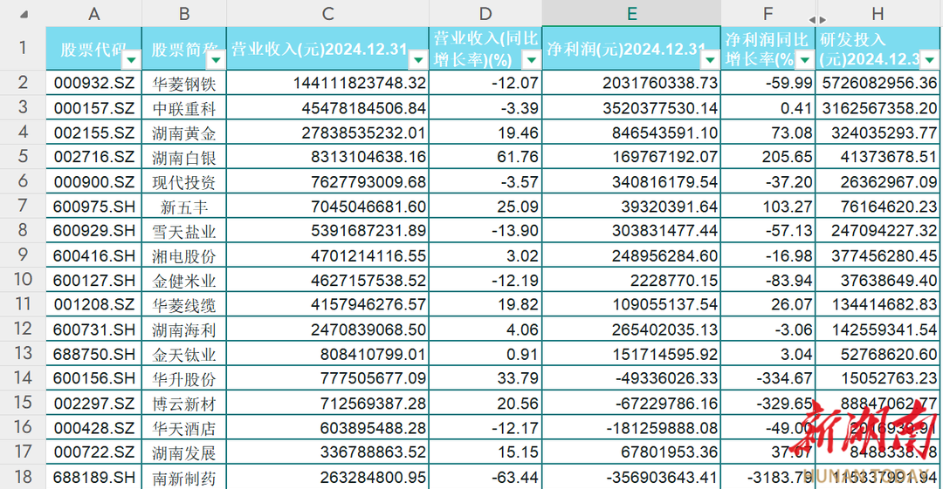Click growth rate cell -63.44

click(x=485, y=477)
